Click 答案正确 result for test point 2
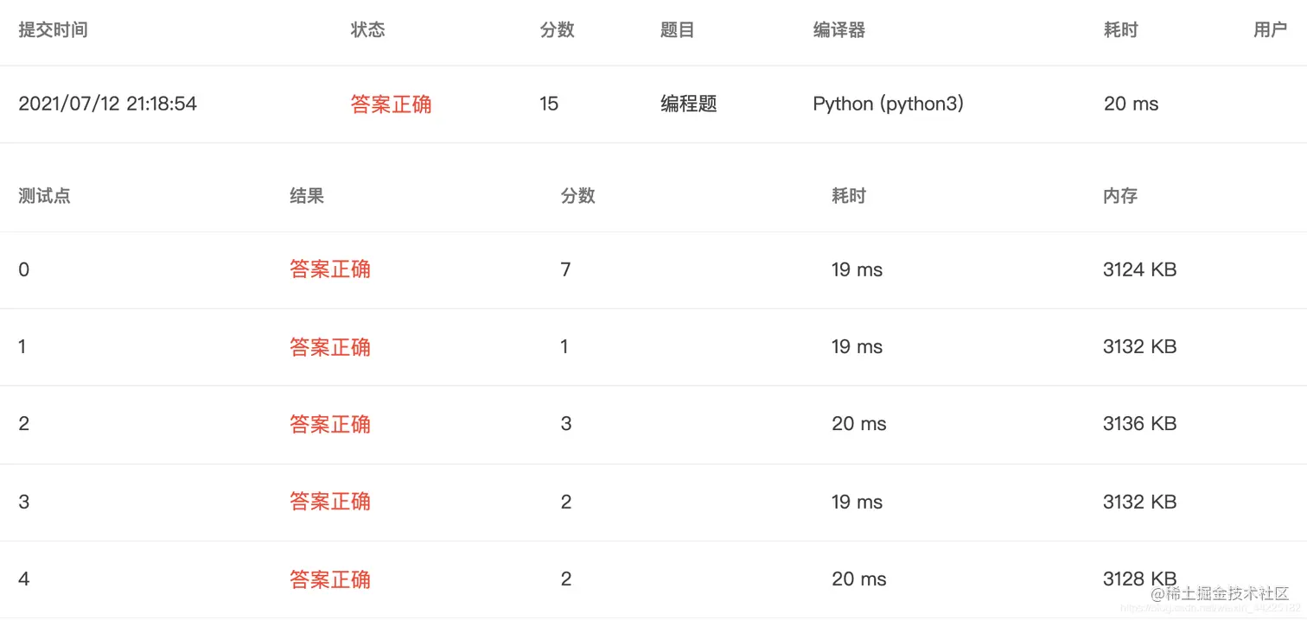The width and height of the screenshot is (1307, 620). point(330,424)
